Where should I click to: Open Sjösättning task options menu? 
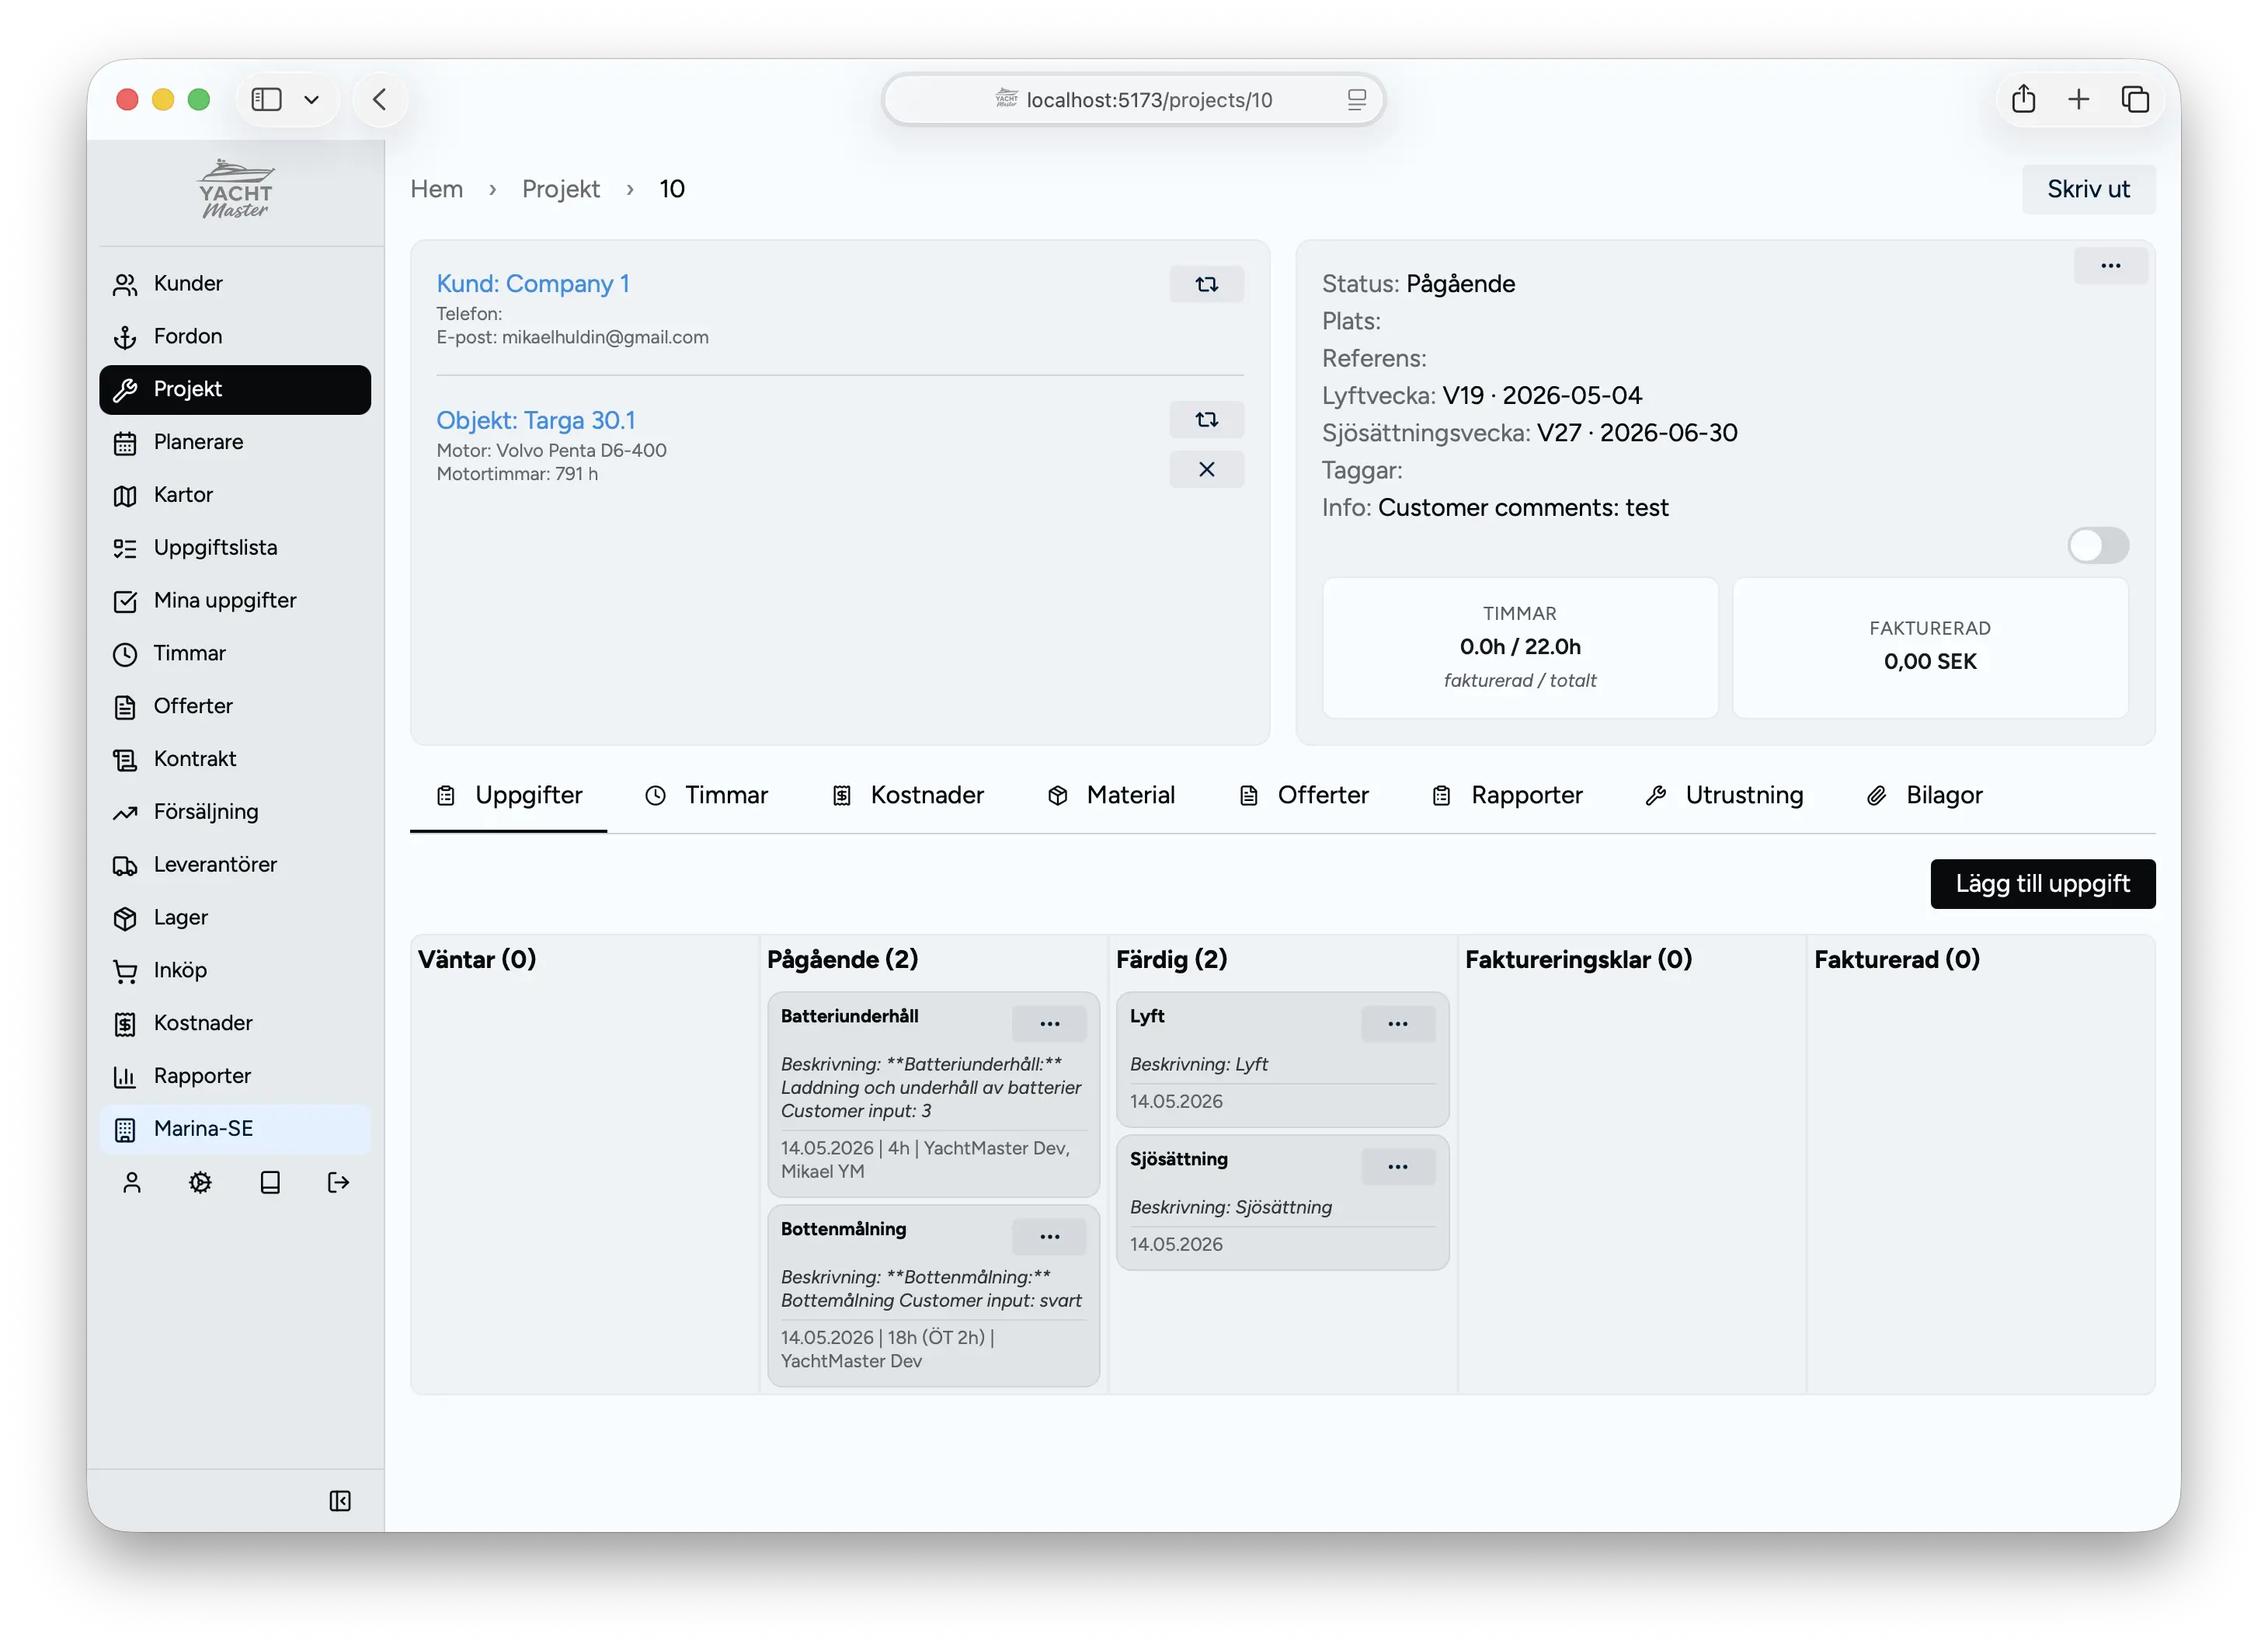1397,1166
